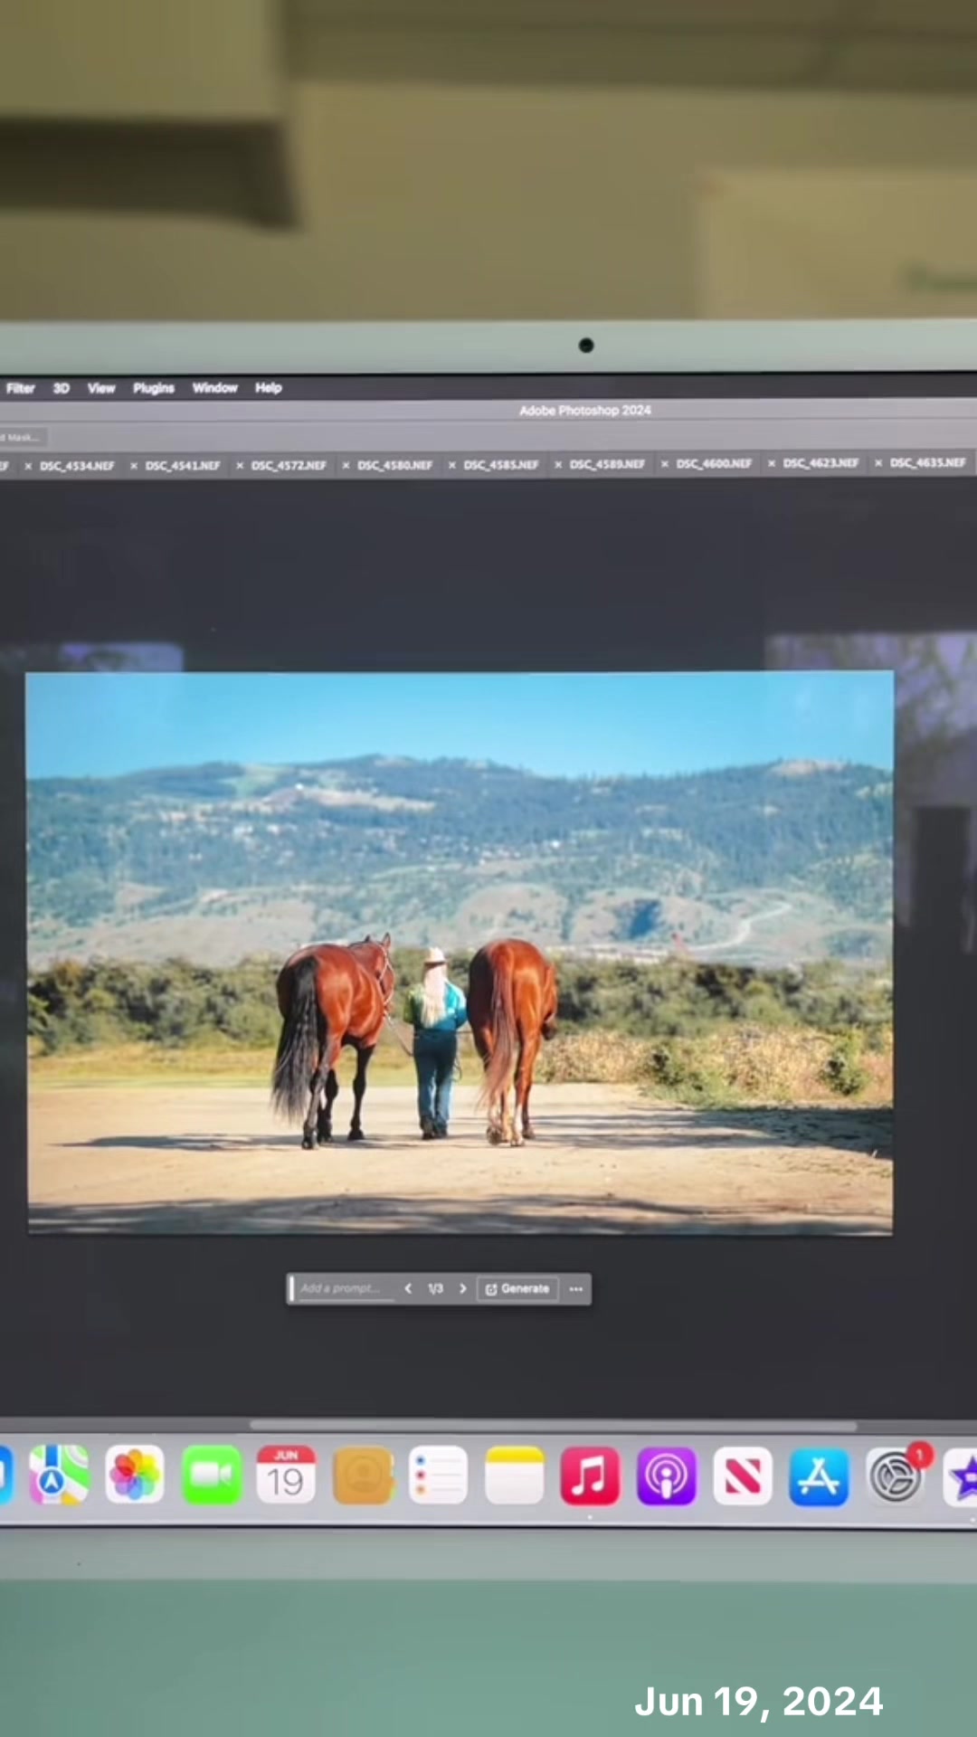Close the DSC_4623.NEF tab

[x=772, y=463]
